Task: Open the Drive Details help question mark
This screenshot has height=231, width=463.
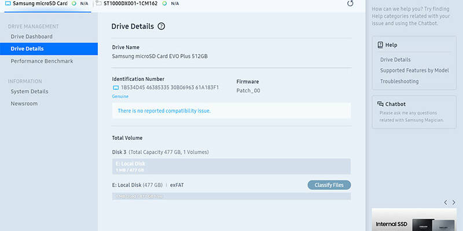Action: click(x=161, y=26)
